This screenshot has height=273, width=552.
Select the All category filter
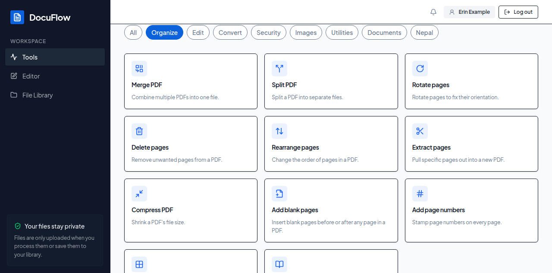click(x=133, y=32)
